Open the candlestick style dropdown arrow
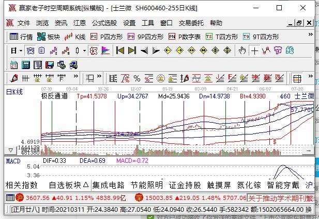Viewport: 319px width, 219px height. point(84,50)
